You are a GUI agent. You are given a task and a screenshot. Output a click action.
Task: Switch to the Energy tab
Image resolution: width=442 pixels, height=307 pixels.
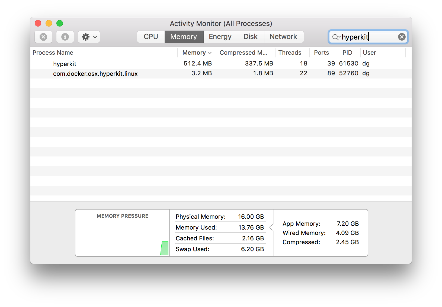point(220,37)
